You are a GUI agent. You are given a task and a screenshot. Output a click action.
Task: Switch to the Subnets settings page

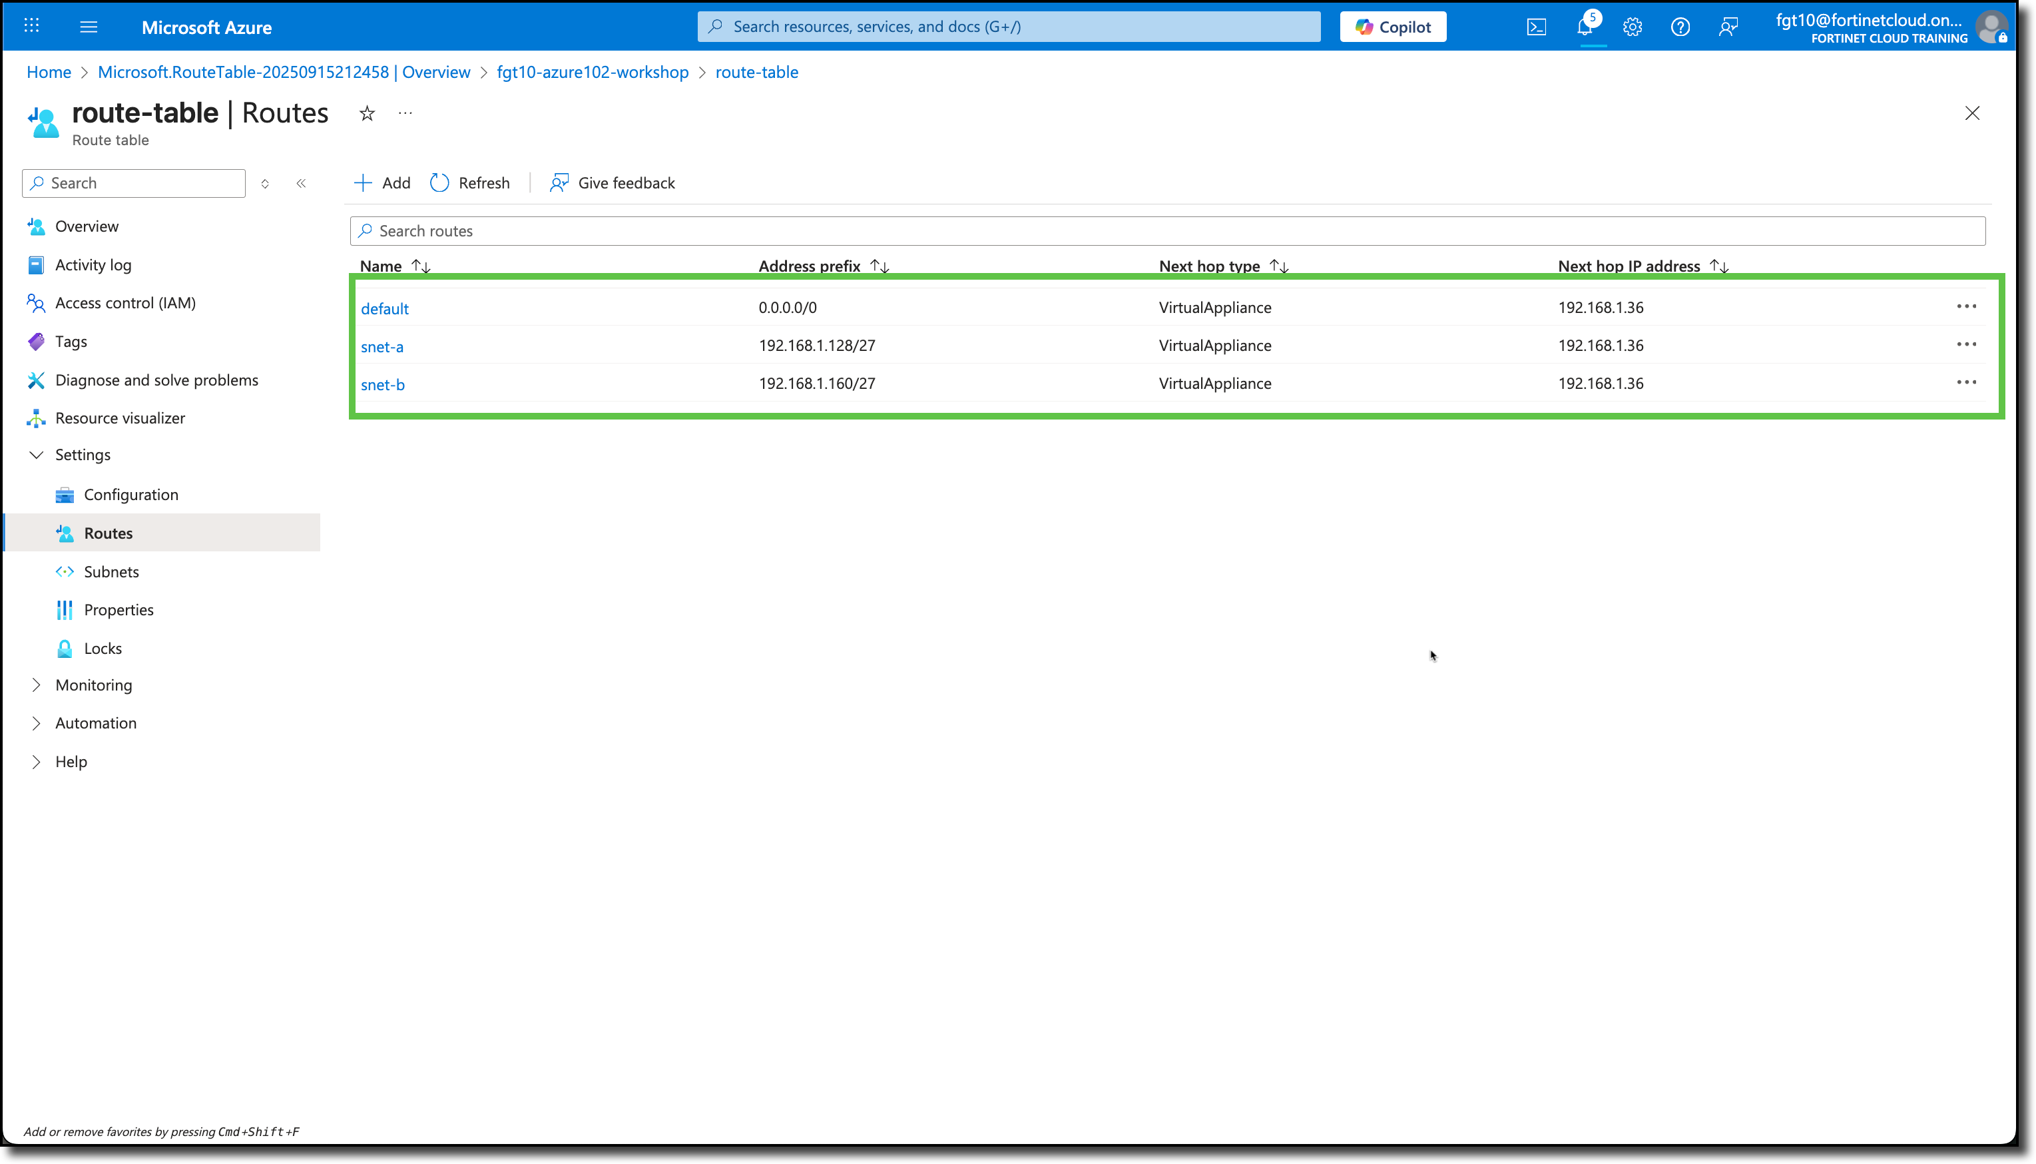click(111, 571)
